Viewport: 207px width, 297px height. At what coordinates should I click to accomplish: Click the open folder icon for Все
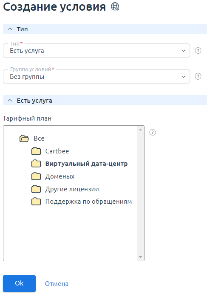(x=24, y=138)
